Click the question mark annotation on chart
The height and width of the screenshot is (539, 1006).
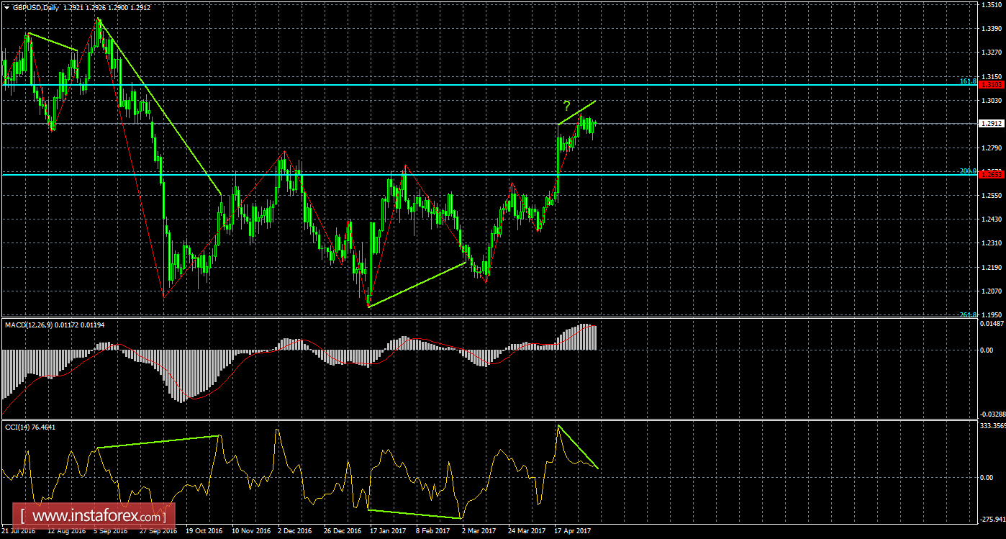tap(567, 105)
